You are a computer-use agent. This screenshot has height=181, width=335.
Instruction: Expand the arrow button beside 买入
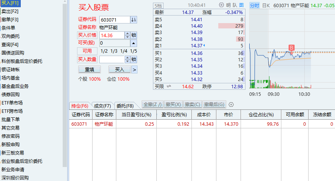click(134, 70)
